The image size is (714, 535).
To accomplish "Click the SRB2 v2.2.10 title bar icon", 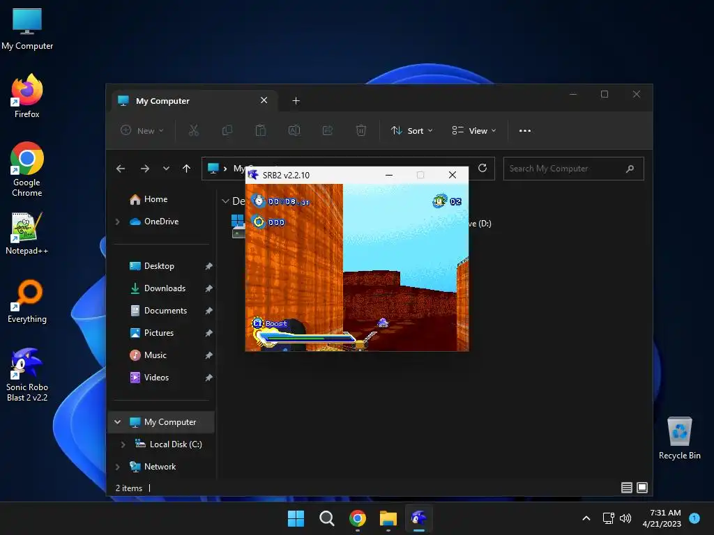I will (253, 175).
